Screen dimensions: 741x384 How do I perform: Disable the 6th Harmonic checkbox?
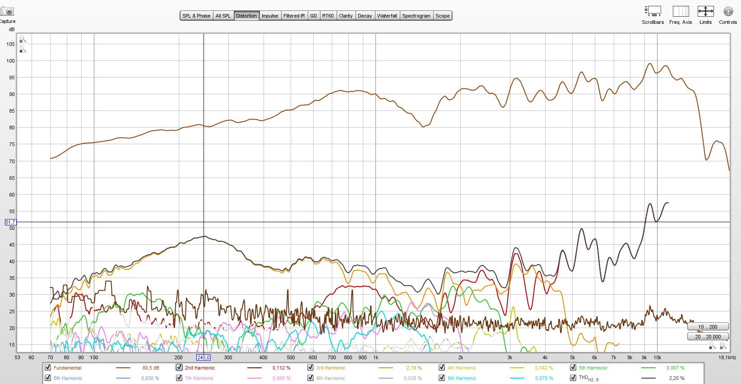pos(48,378)
